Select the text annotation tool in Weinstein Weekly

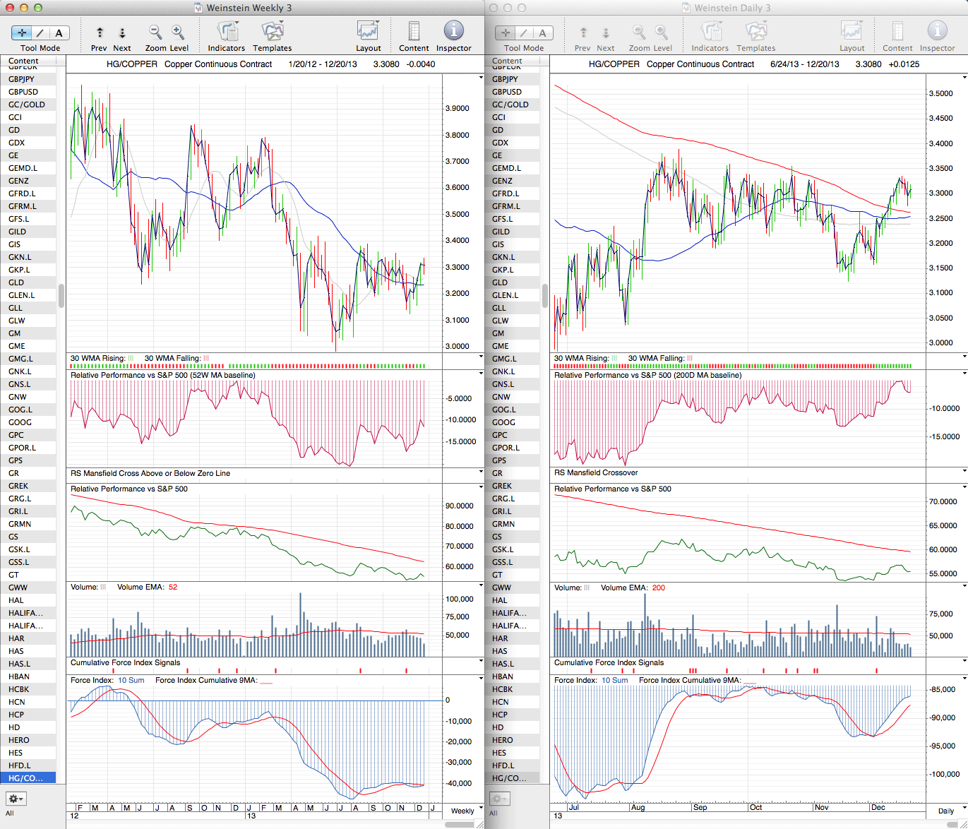[x=59, y=32]
